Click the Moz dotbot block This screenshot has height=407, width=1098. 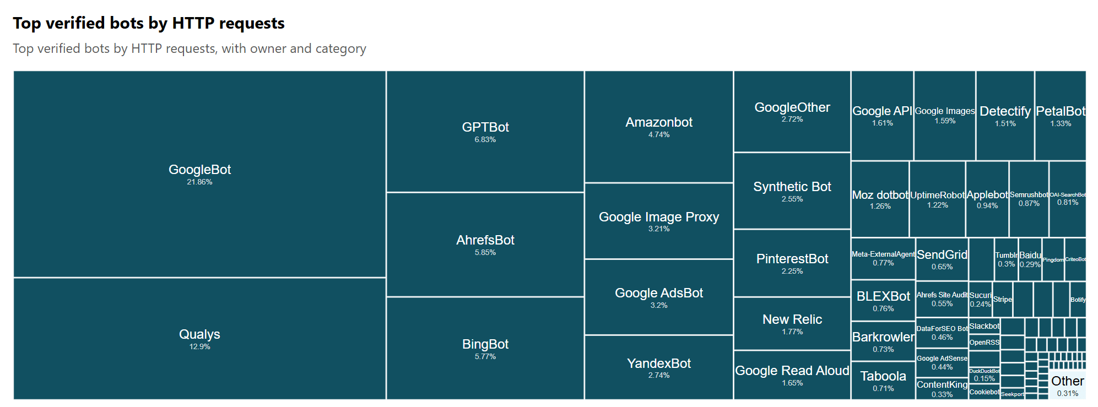880,199
